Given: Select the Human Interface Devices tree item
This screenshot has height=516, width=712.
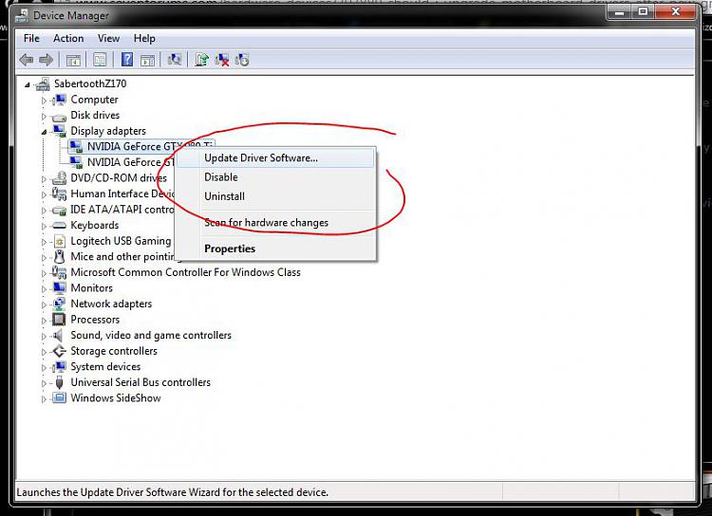Looking at the screenshot, I should 122,193.
